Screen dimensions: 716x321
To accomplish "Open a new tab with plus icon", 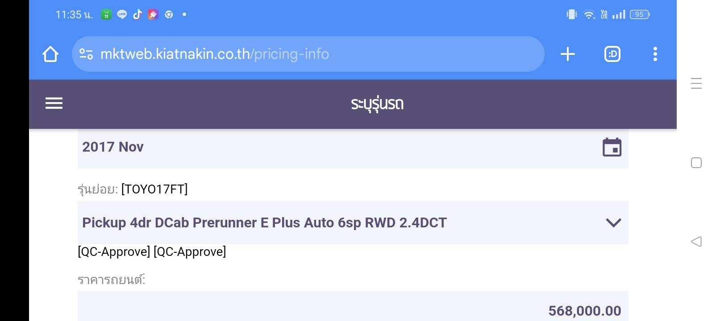I will tap(567, 54).
